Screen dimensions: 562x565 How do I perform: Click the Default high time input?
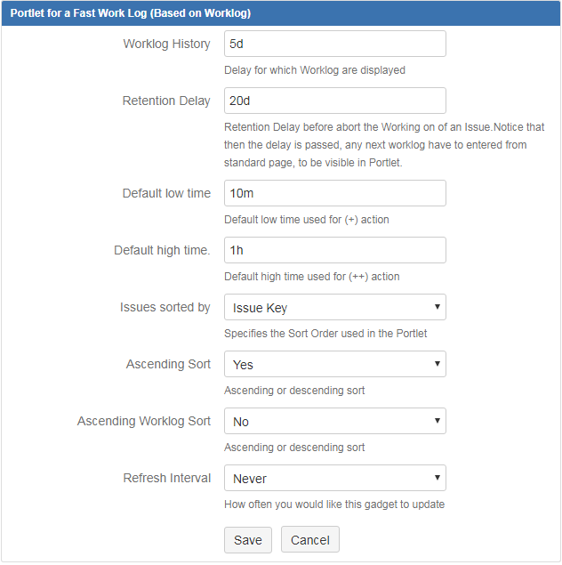click(x=334, y=250)
